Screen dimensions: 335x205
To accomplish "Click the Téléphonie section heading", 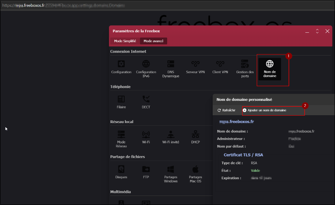I will coord(120,87).
